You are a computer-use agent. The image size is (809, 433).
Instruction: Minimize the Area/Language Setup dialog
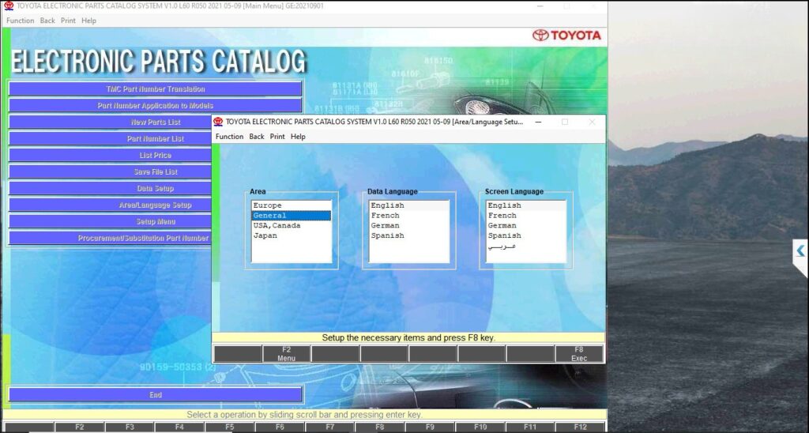[x=538, y=122]
